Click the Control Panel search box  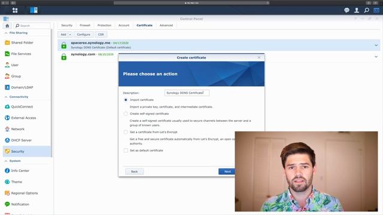pos(32,26)
